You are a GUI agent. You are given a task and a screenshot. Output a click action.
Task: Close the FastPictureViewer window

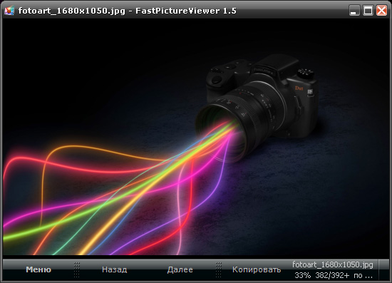pyautogui.click(x=381, y=11)
